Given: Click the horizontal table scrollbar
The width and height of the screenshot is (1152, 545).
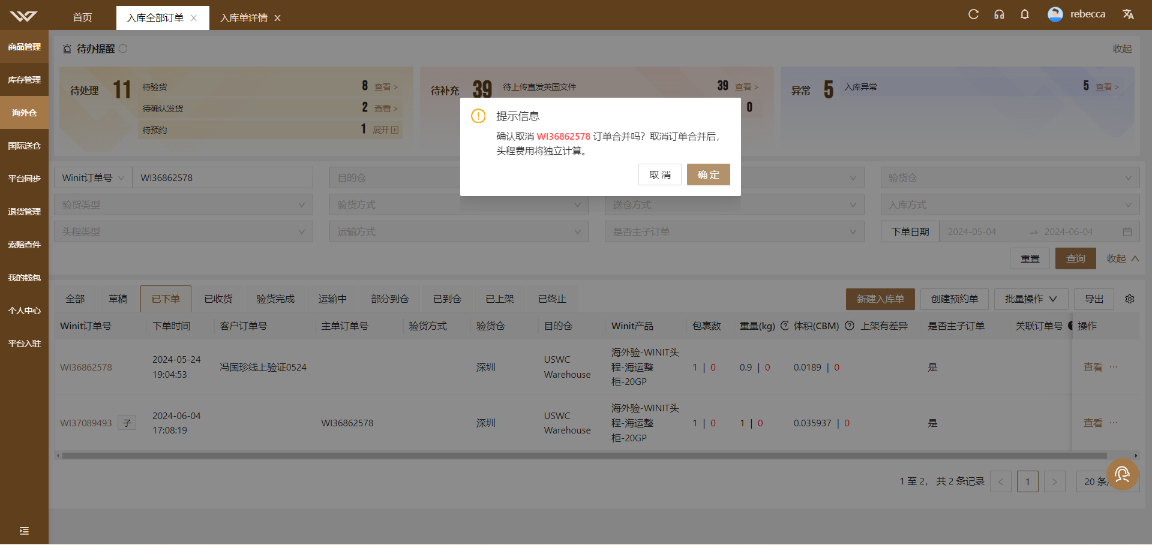Looking at the screenshot, I should 584,456.
